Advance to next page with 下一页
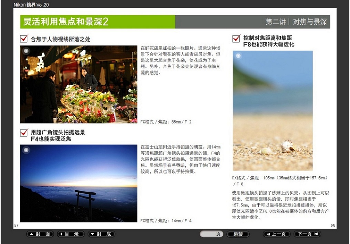The width and height of the screenshot is (350, 244). tap(307, 234)
